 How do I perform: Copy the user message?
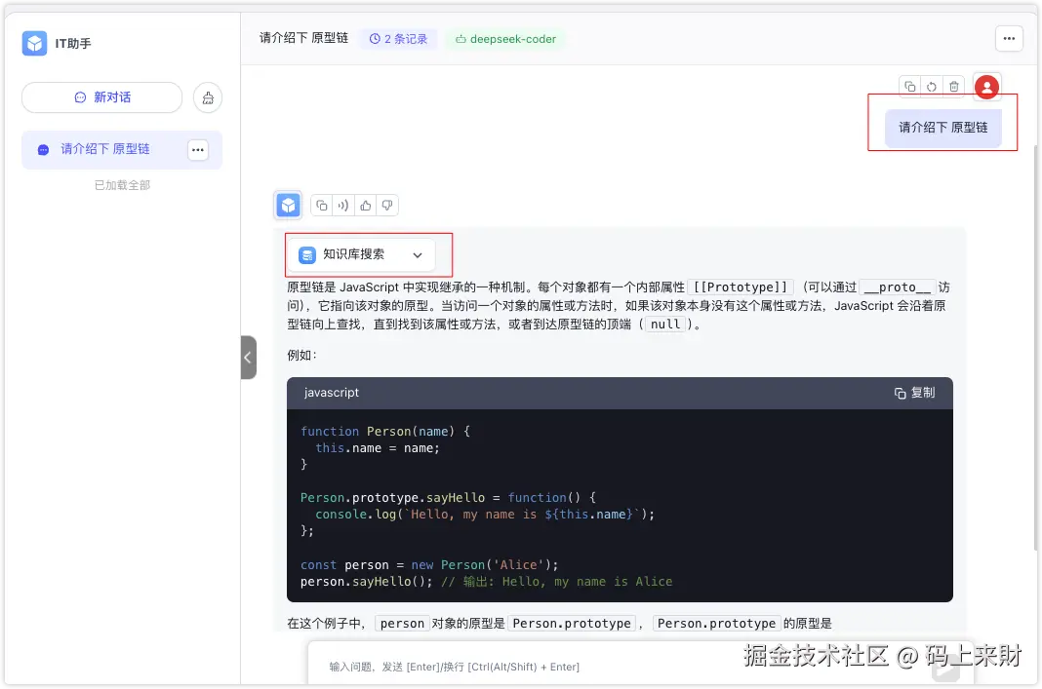tap(910, 87)
